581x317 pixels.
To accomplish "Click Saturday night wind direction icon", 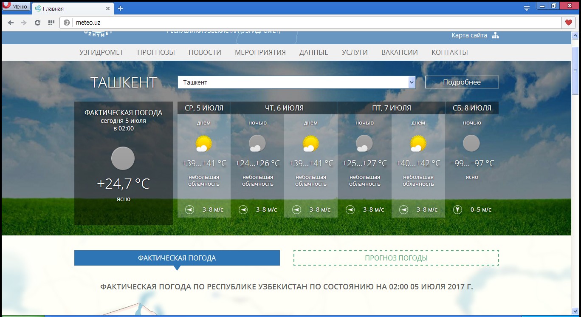I will tap(457, 209).
